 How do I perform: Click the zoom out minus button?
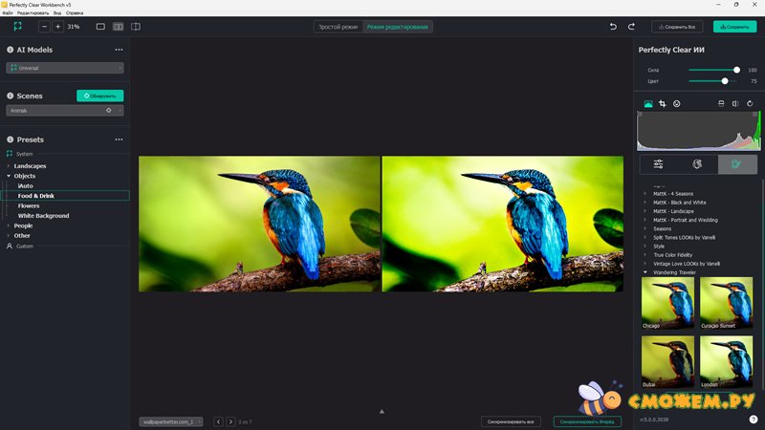(x=44, y=27)
